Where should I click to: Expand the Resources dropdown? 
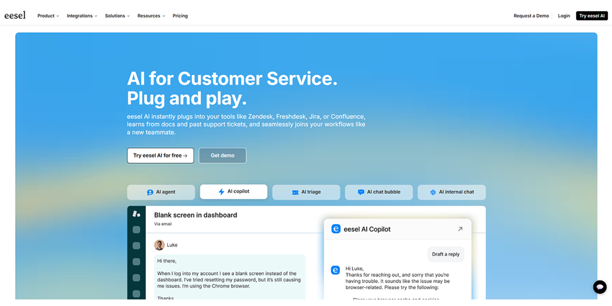pyautogui.click(x=151, y=16)
